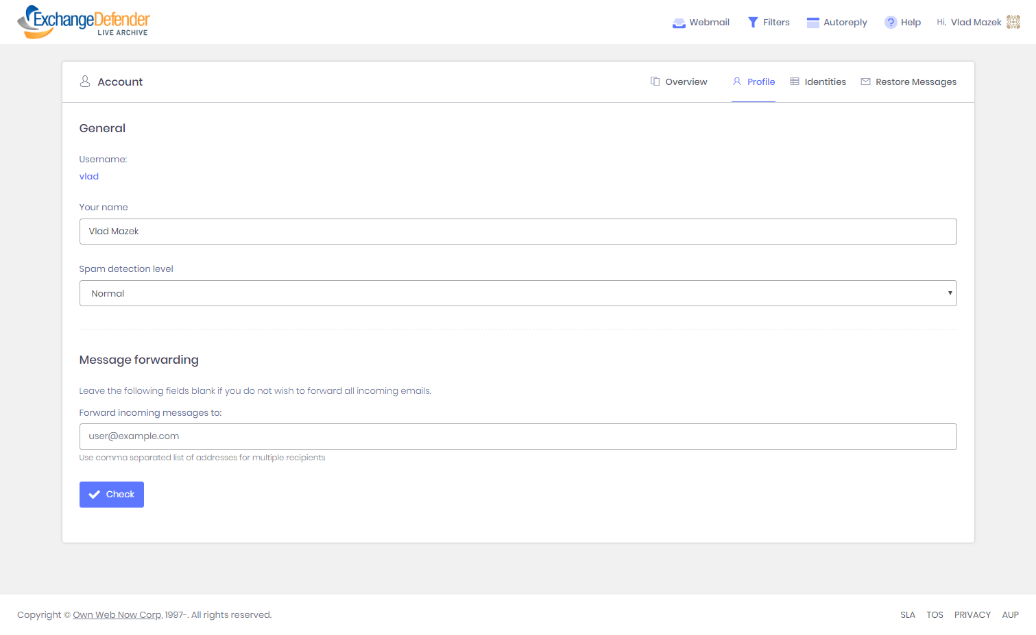Screen dimensions: 1036x635
Task: Open the Own Web Now Corp link
Action: 117,615
